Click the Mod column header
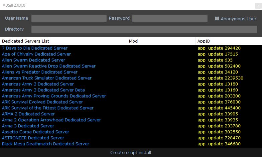The width and height of the screenshot is (262, 157). tap(133, 41)
